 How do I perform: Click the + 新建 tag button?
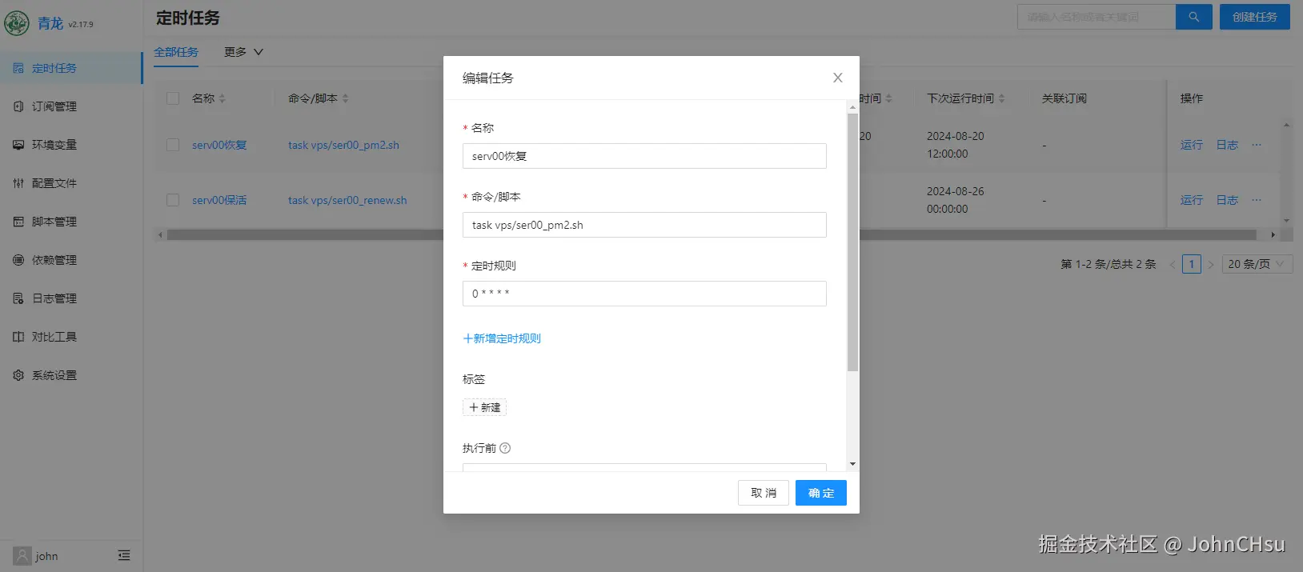point(484,407)
